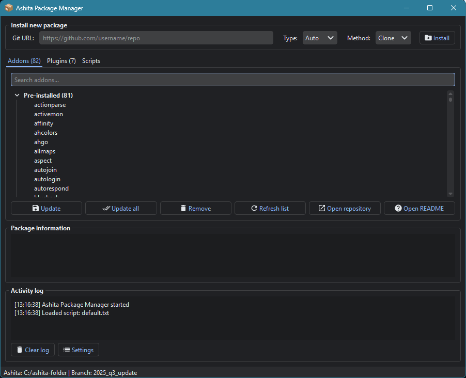Close the Ashita Package Manager window
The image size is (466, 378).
(454, 8)
